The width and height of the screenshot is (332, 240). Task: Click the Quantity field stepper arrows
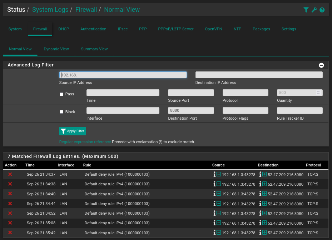[318, 93]
